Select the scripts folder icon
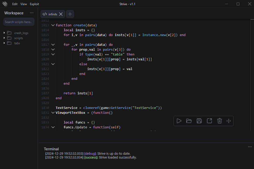254x169 pixels. pyautogui.click(x=9, y=38)
